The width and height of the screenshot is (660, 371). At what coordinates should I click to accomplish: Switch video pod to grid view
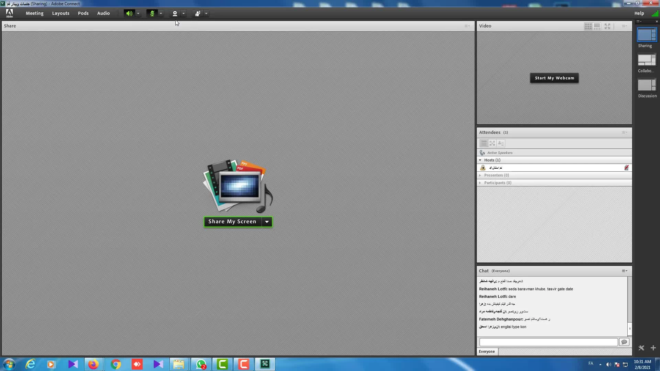(x=588, y=26)
